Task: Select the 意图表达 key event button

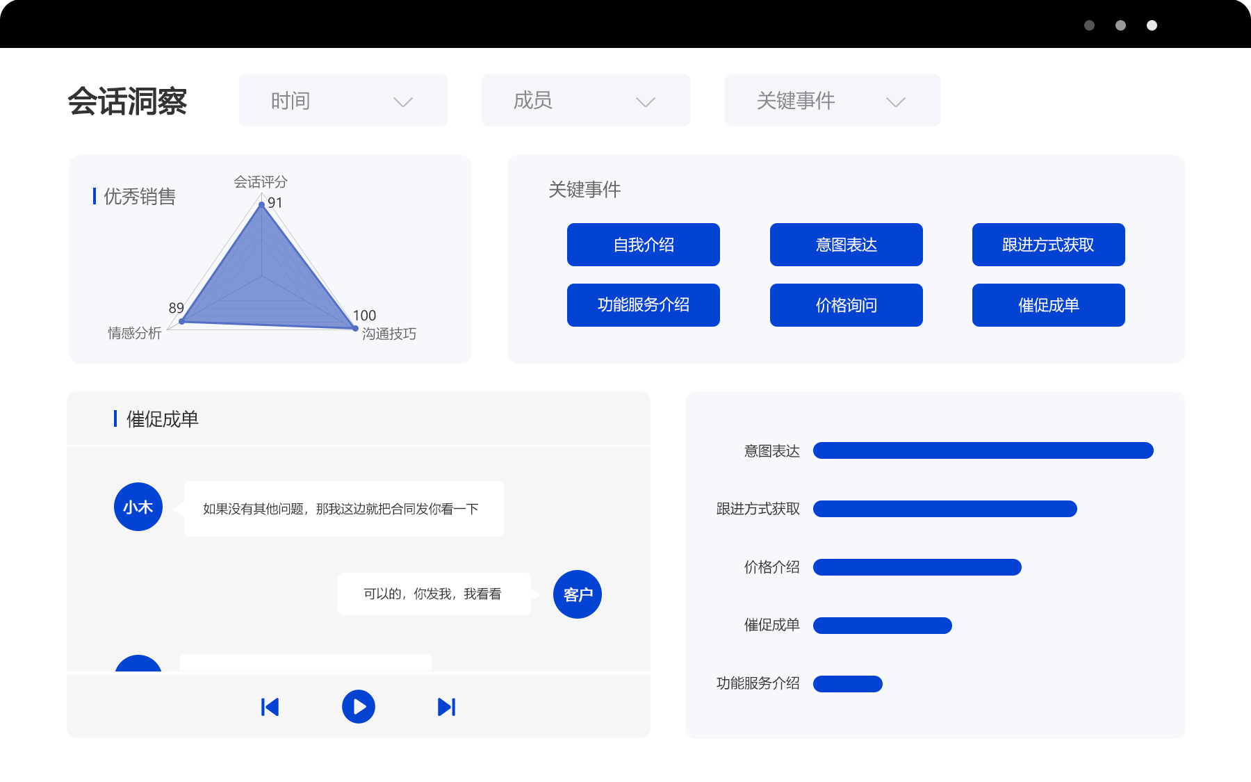Action: pos(846,245)
